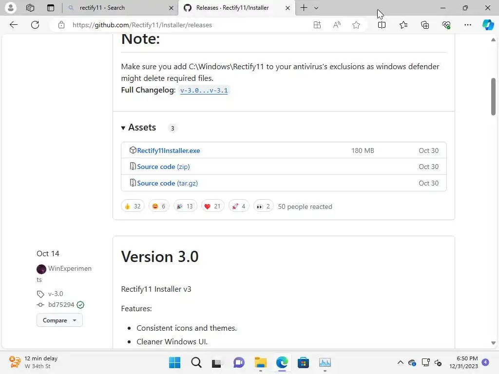Open the Copilot sidebar icon
The image size is (499, 374).
pyautogui.click(x=488, y=25)
